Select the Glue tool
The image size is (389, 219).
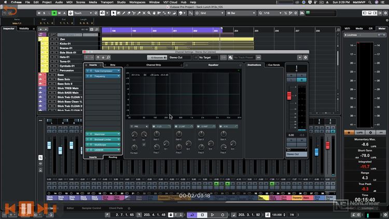(139, 13)
